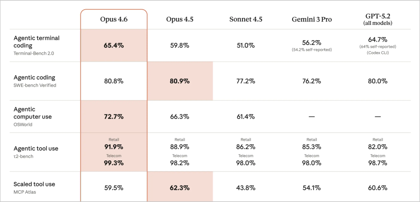Image resolution: width=420 pixels, height=202 pixels.
Task: Click the Opus 4.6 column header
Action: 114,19
